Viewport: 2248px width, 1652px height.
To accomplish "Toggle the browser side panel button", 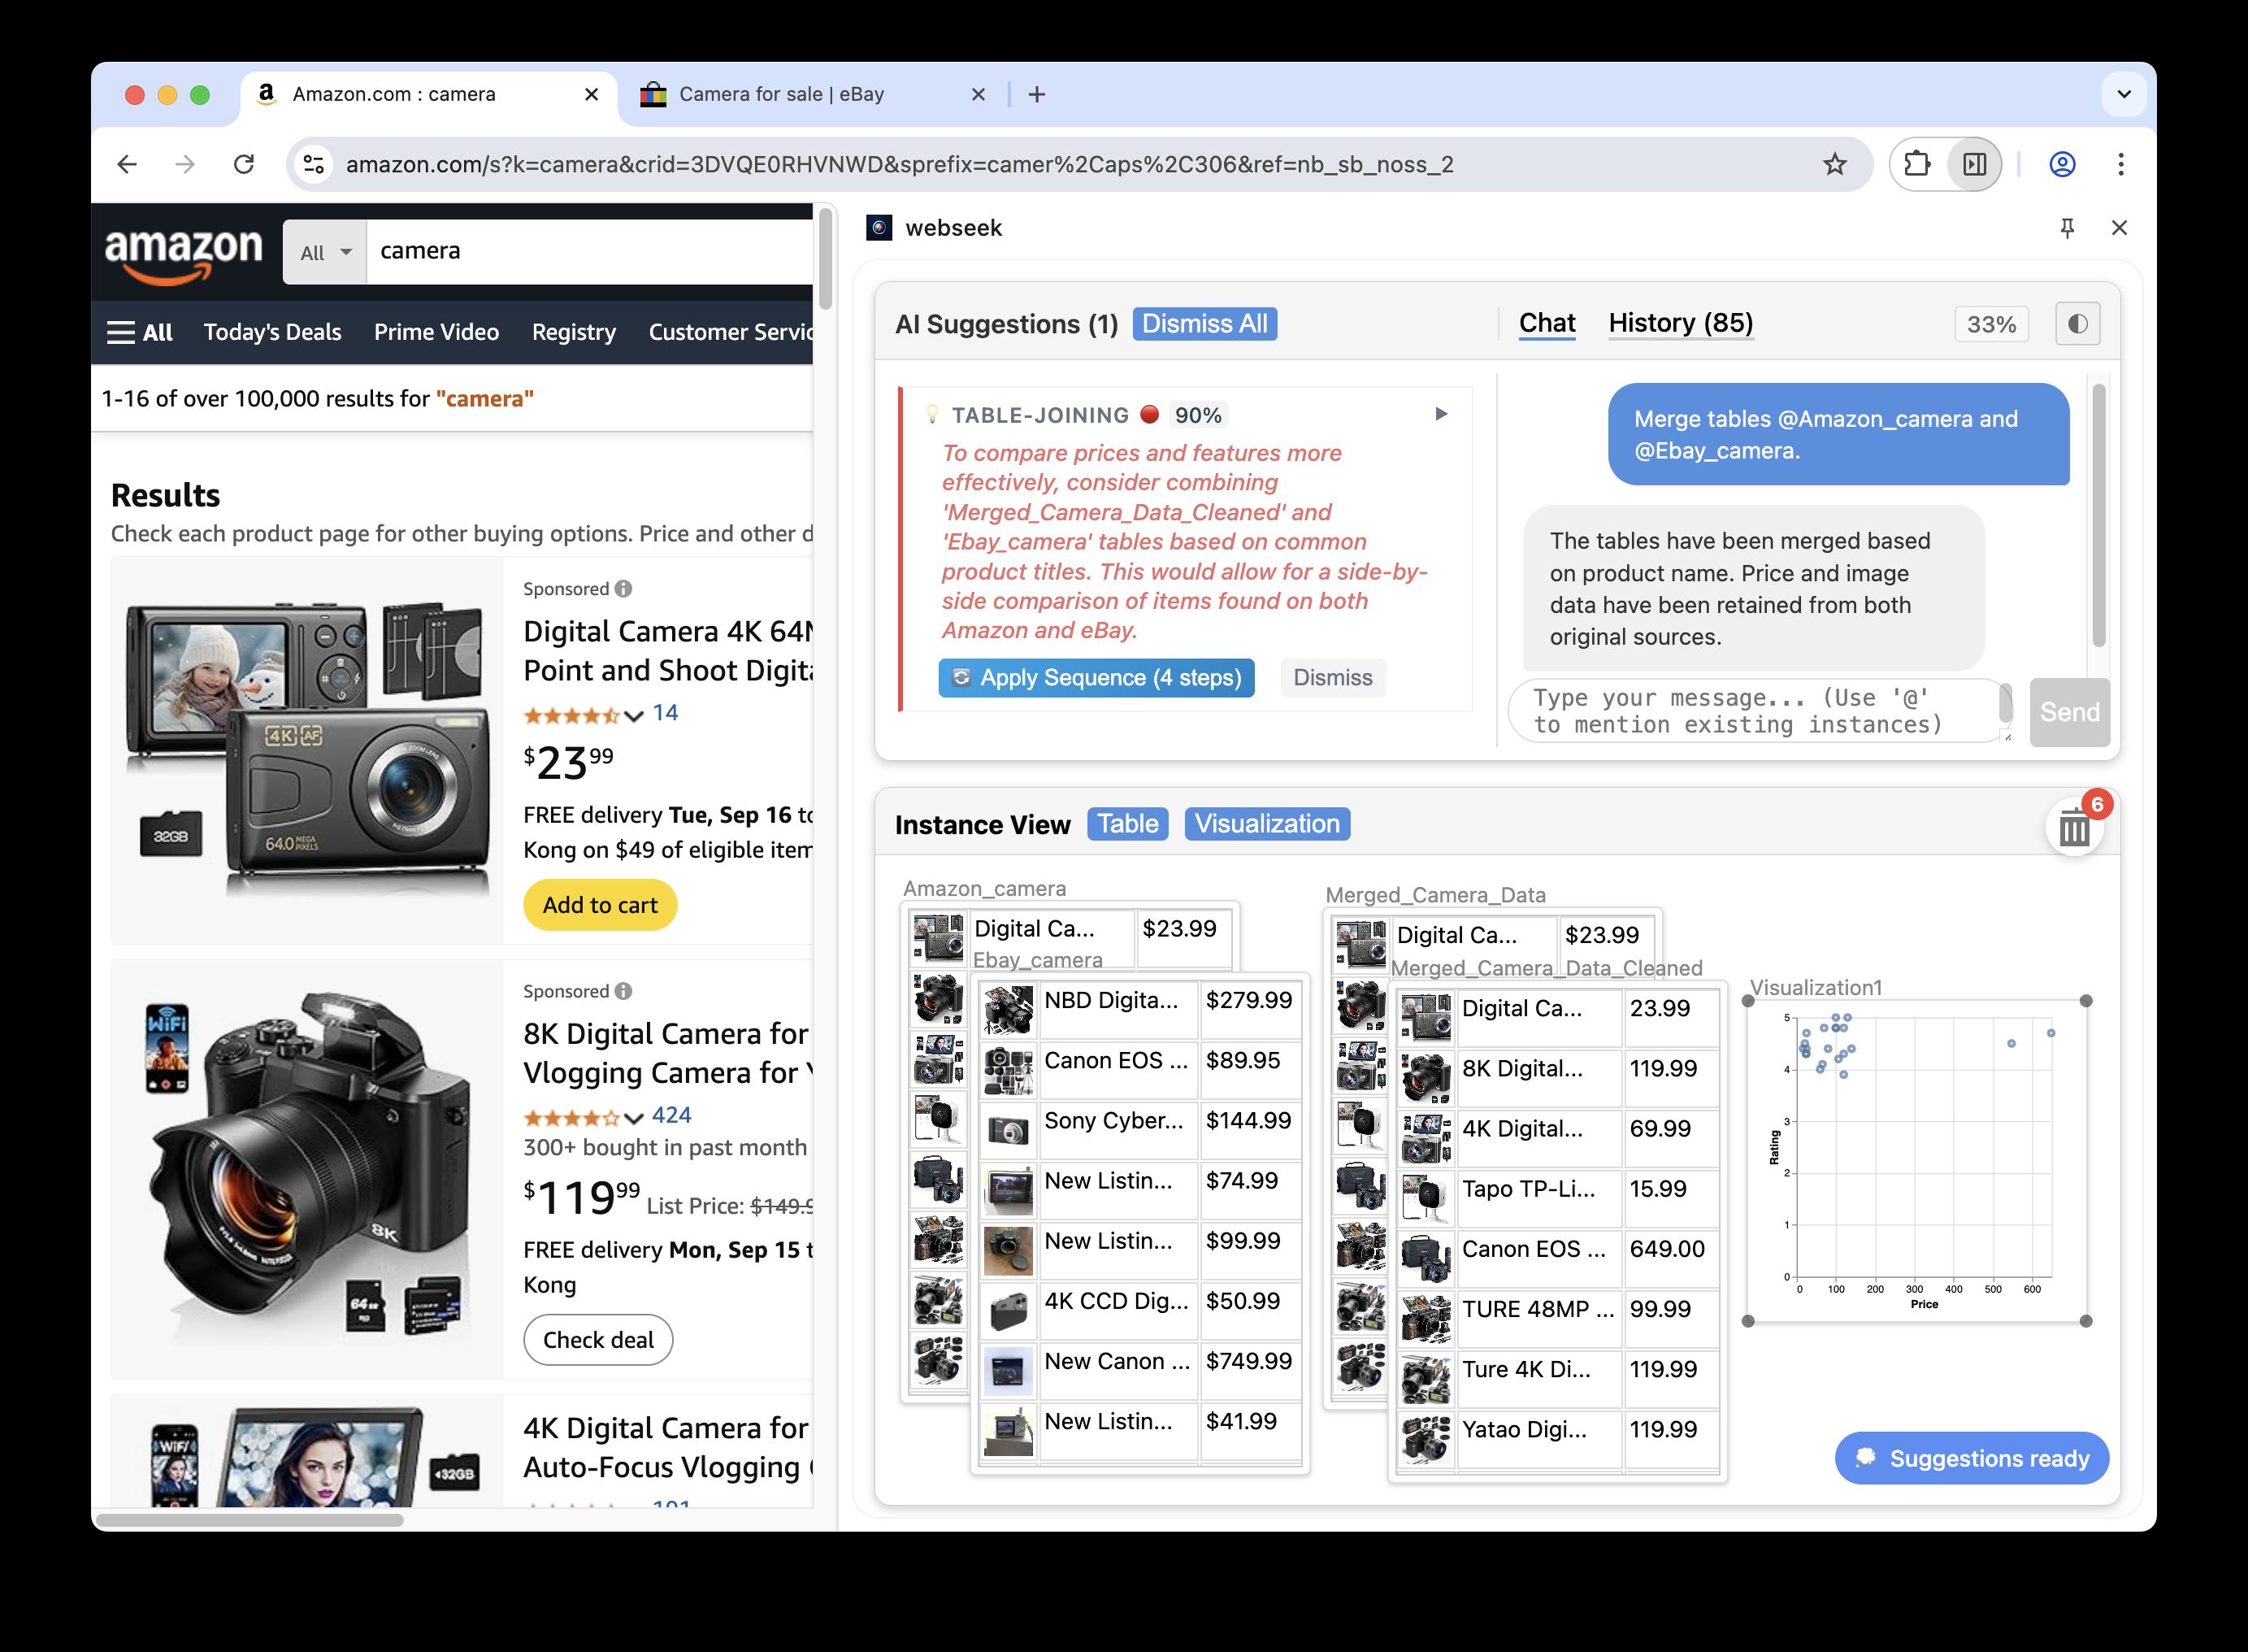I will click(1974, 164).
